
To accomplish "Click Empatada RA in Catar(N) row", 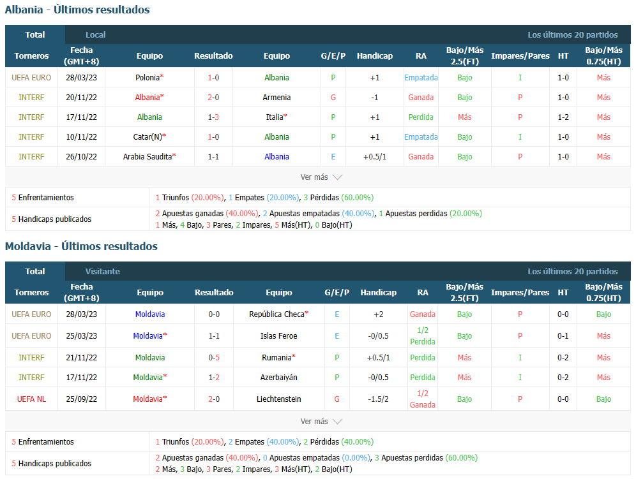I will (421, 137).
